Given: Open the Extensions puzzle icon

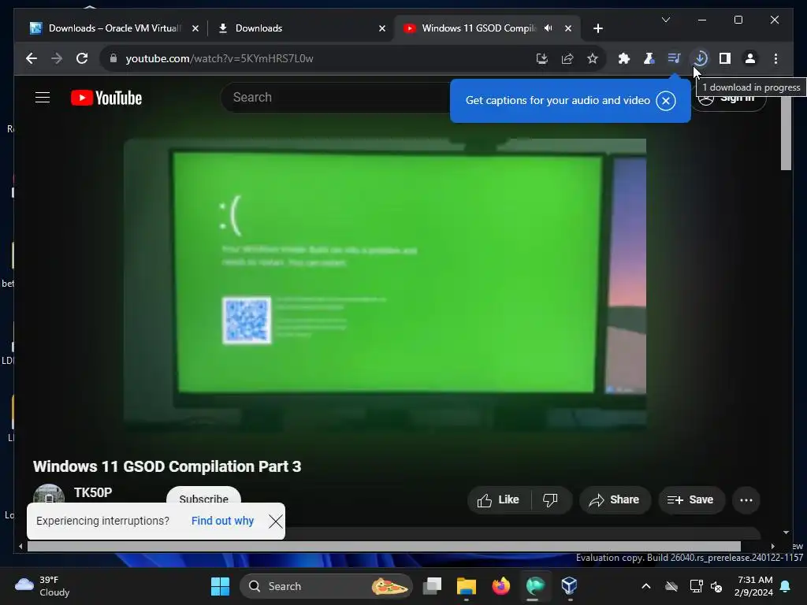Looking at the screenshot, I should [x=624, y=58].
